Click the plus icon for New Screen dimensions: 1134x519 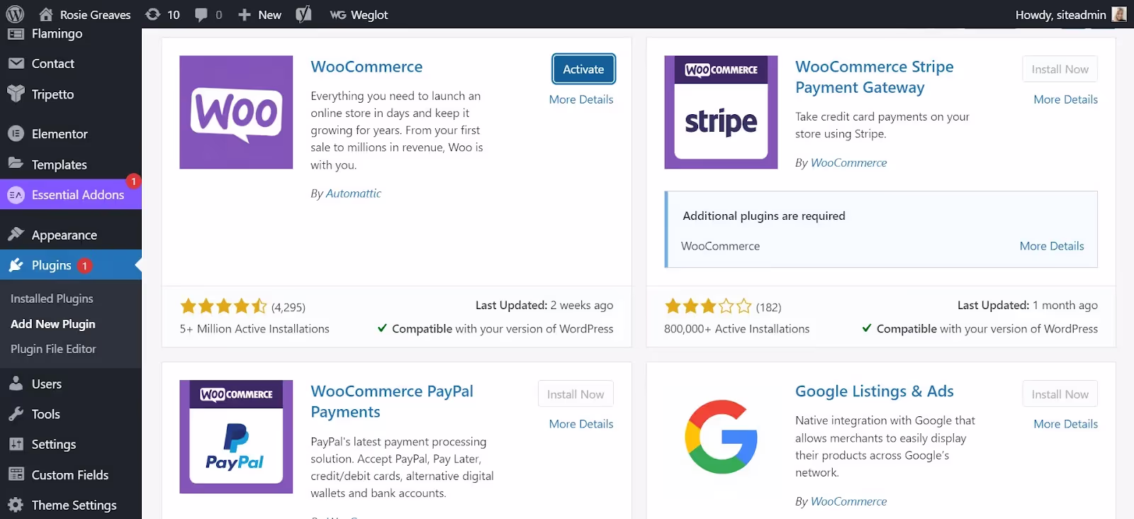tap(245, 15)
